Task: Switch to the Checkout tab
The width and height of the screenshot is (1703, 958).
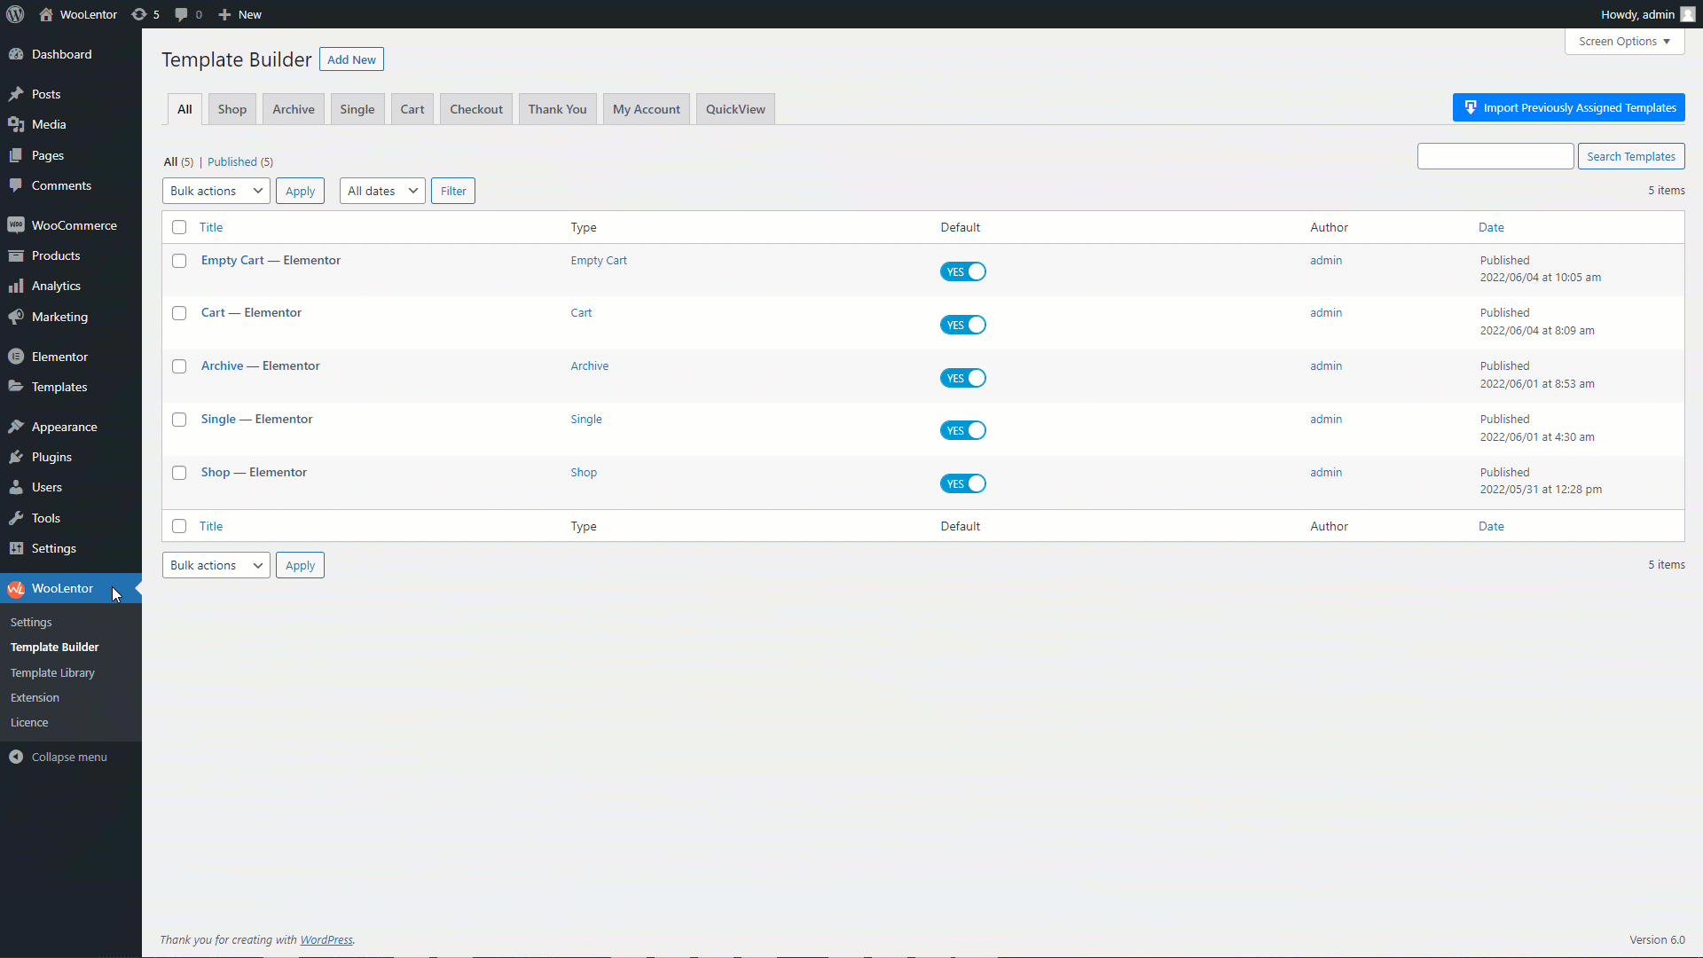Action: tap(475, 108)
